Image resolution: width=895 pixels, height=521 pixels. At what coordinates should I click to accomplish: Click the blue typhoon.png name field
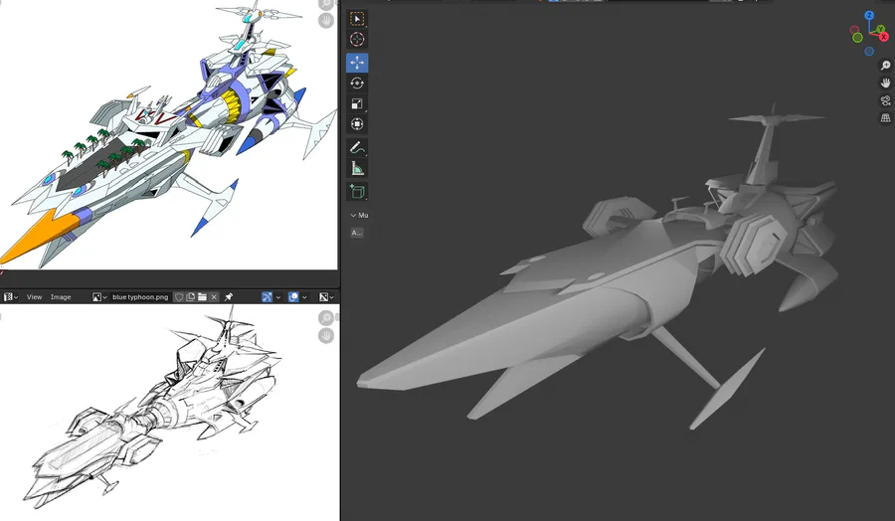140,296
